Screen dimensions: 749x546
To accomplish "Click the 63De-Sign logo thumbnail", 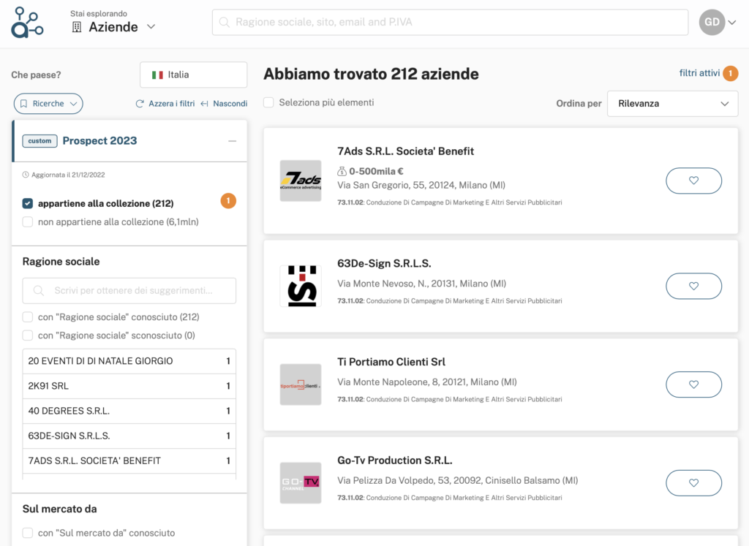I will click(301, 286).
